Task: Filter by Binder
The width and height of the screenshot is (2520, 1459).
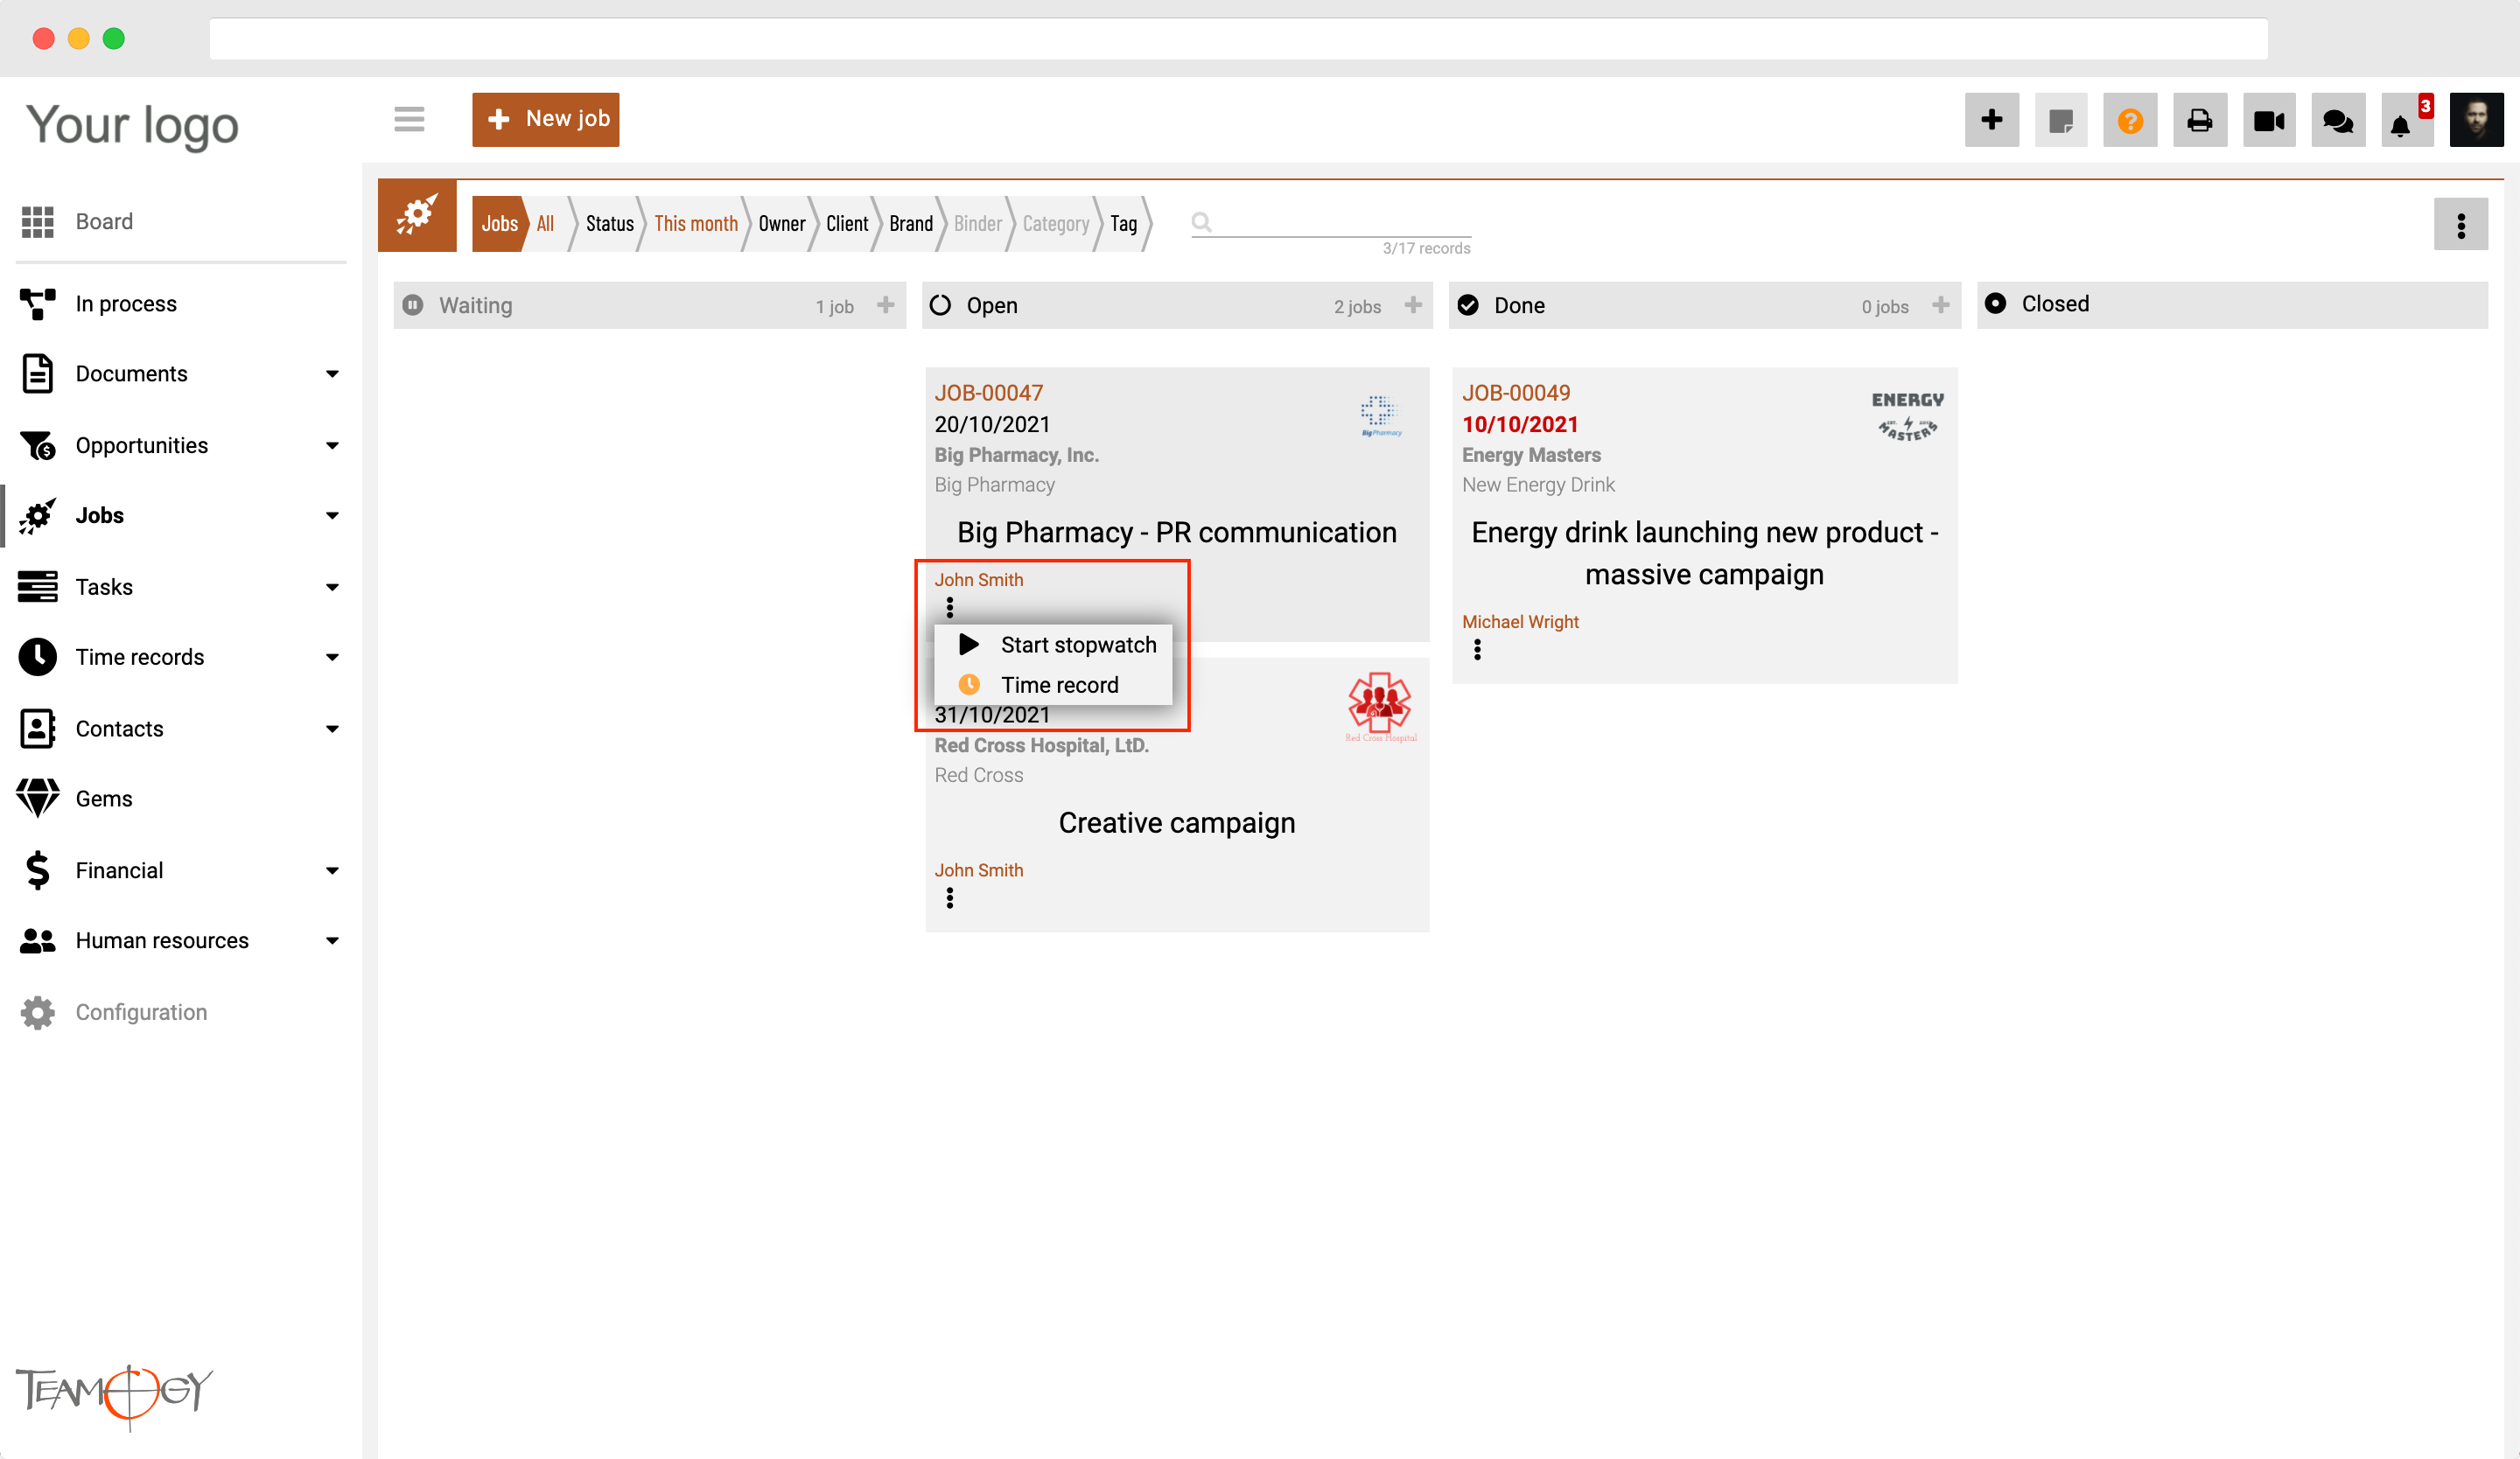Action: tap(977, 224)
